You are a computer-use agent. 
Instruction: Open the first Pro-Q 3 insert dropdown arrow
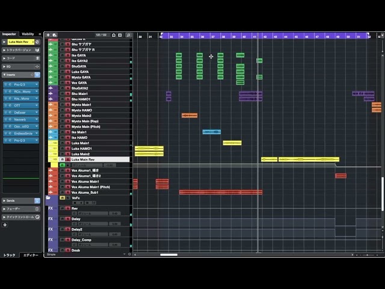37,84
